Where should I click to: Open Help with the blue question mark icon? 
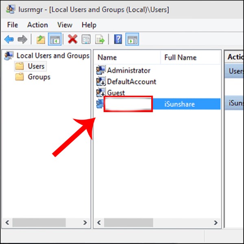click(x=118, y=39)
